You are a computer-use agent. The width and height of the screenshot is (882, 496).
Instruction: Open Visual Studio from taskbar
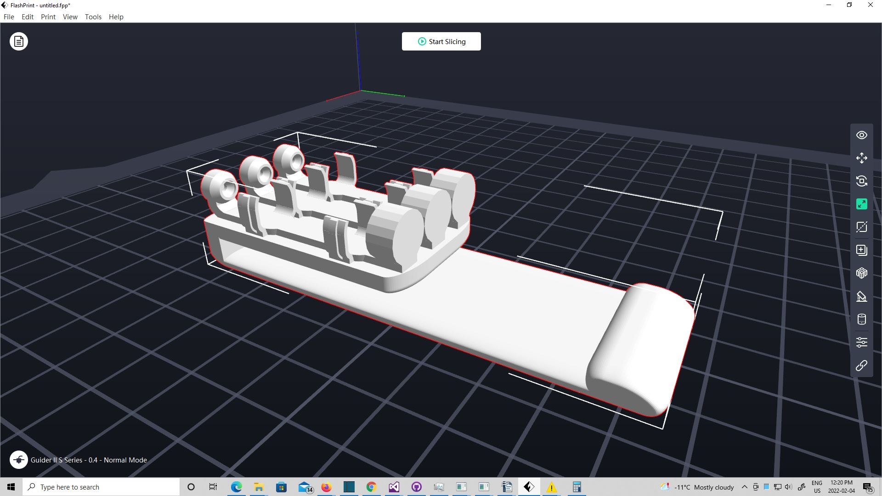(x=394, y=487)
